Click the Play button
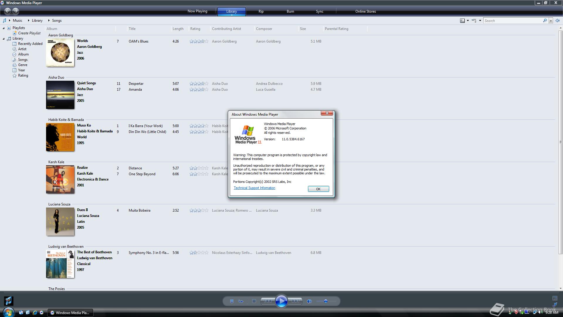 [x=281, y=301]
